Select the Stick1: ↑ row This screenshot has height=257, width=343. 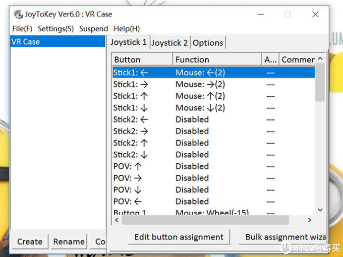[213, 96]
